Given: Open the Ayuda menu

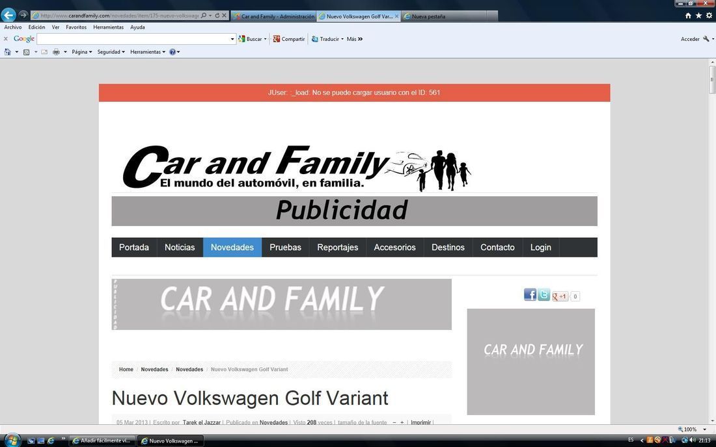Looking at the screenshot, I should click(x=137, y=27).
